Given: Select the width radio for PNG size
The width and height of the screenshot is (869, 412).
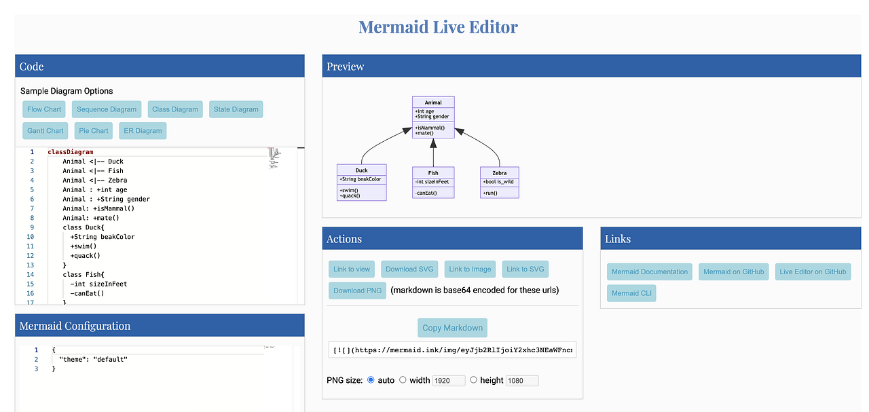Looking at the screenshot, I should 403,380.
